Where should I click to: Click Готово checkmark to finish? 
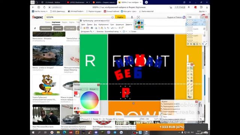[133, 31]
